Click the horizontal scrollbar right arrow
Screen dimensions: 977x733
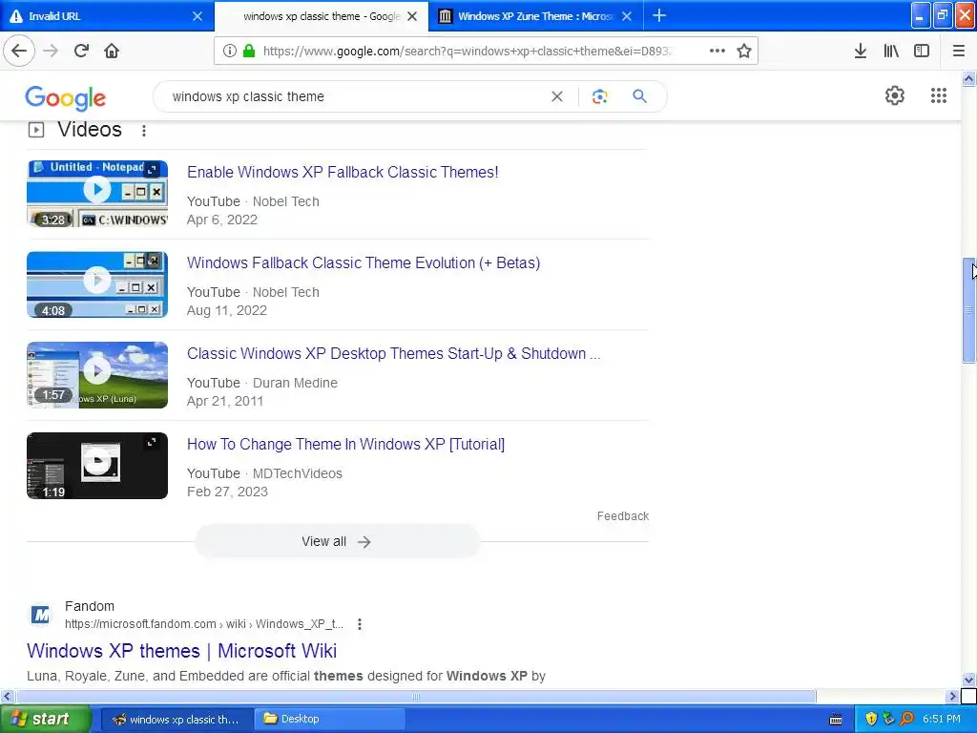click(953, 696)
